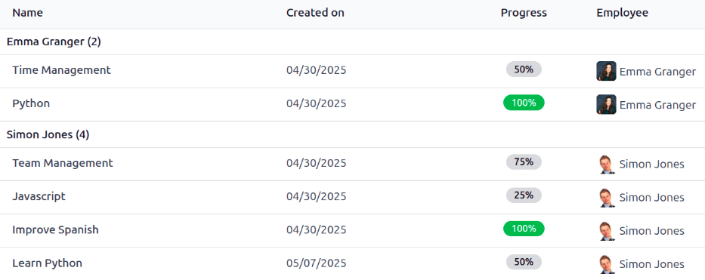Open the Javascript record
Screen dimensions: 705x280
[39, 196]
